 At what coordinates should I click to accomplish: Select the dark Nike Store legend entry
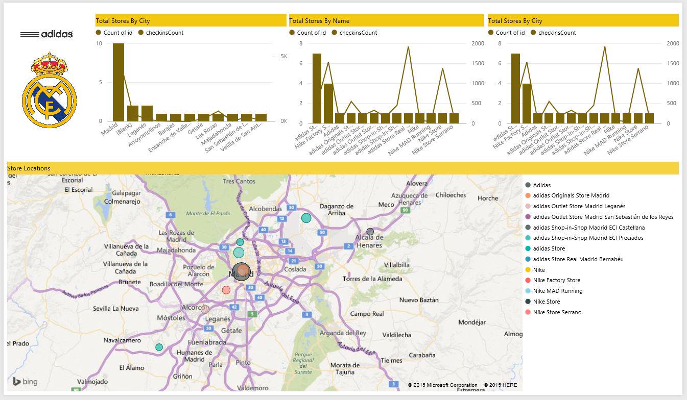tap(542, 302)
